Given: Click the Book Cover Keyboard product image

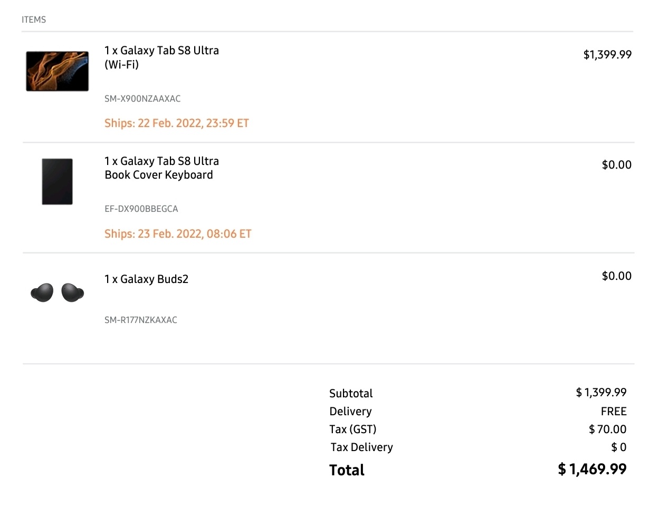Looking at the screenshot, I should (x=57, y=181).
